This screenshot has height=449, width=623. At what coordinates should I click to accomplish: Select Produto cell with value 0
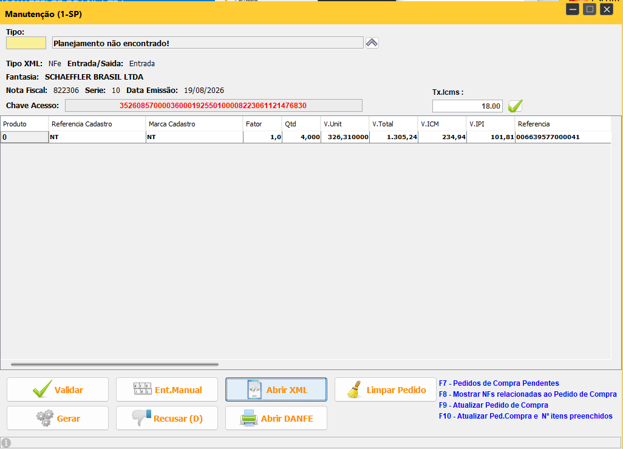tap(24, 137)
